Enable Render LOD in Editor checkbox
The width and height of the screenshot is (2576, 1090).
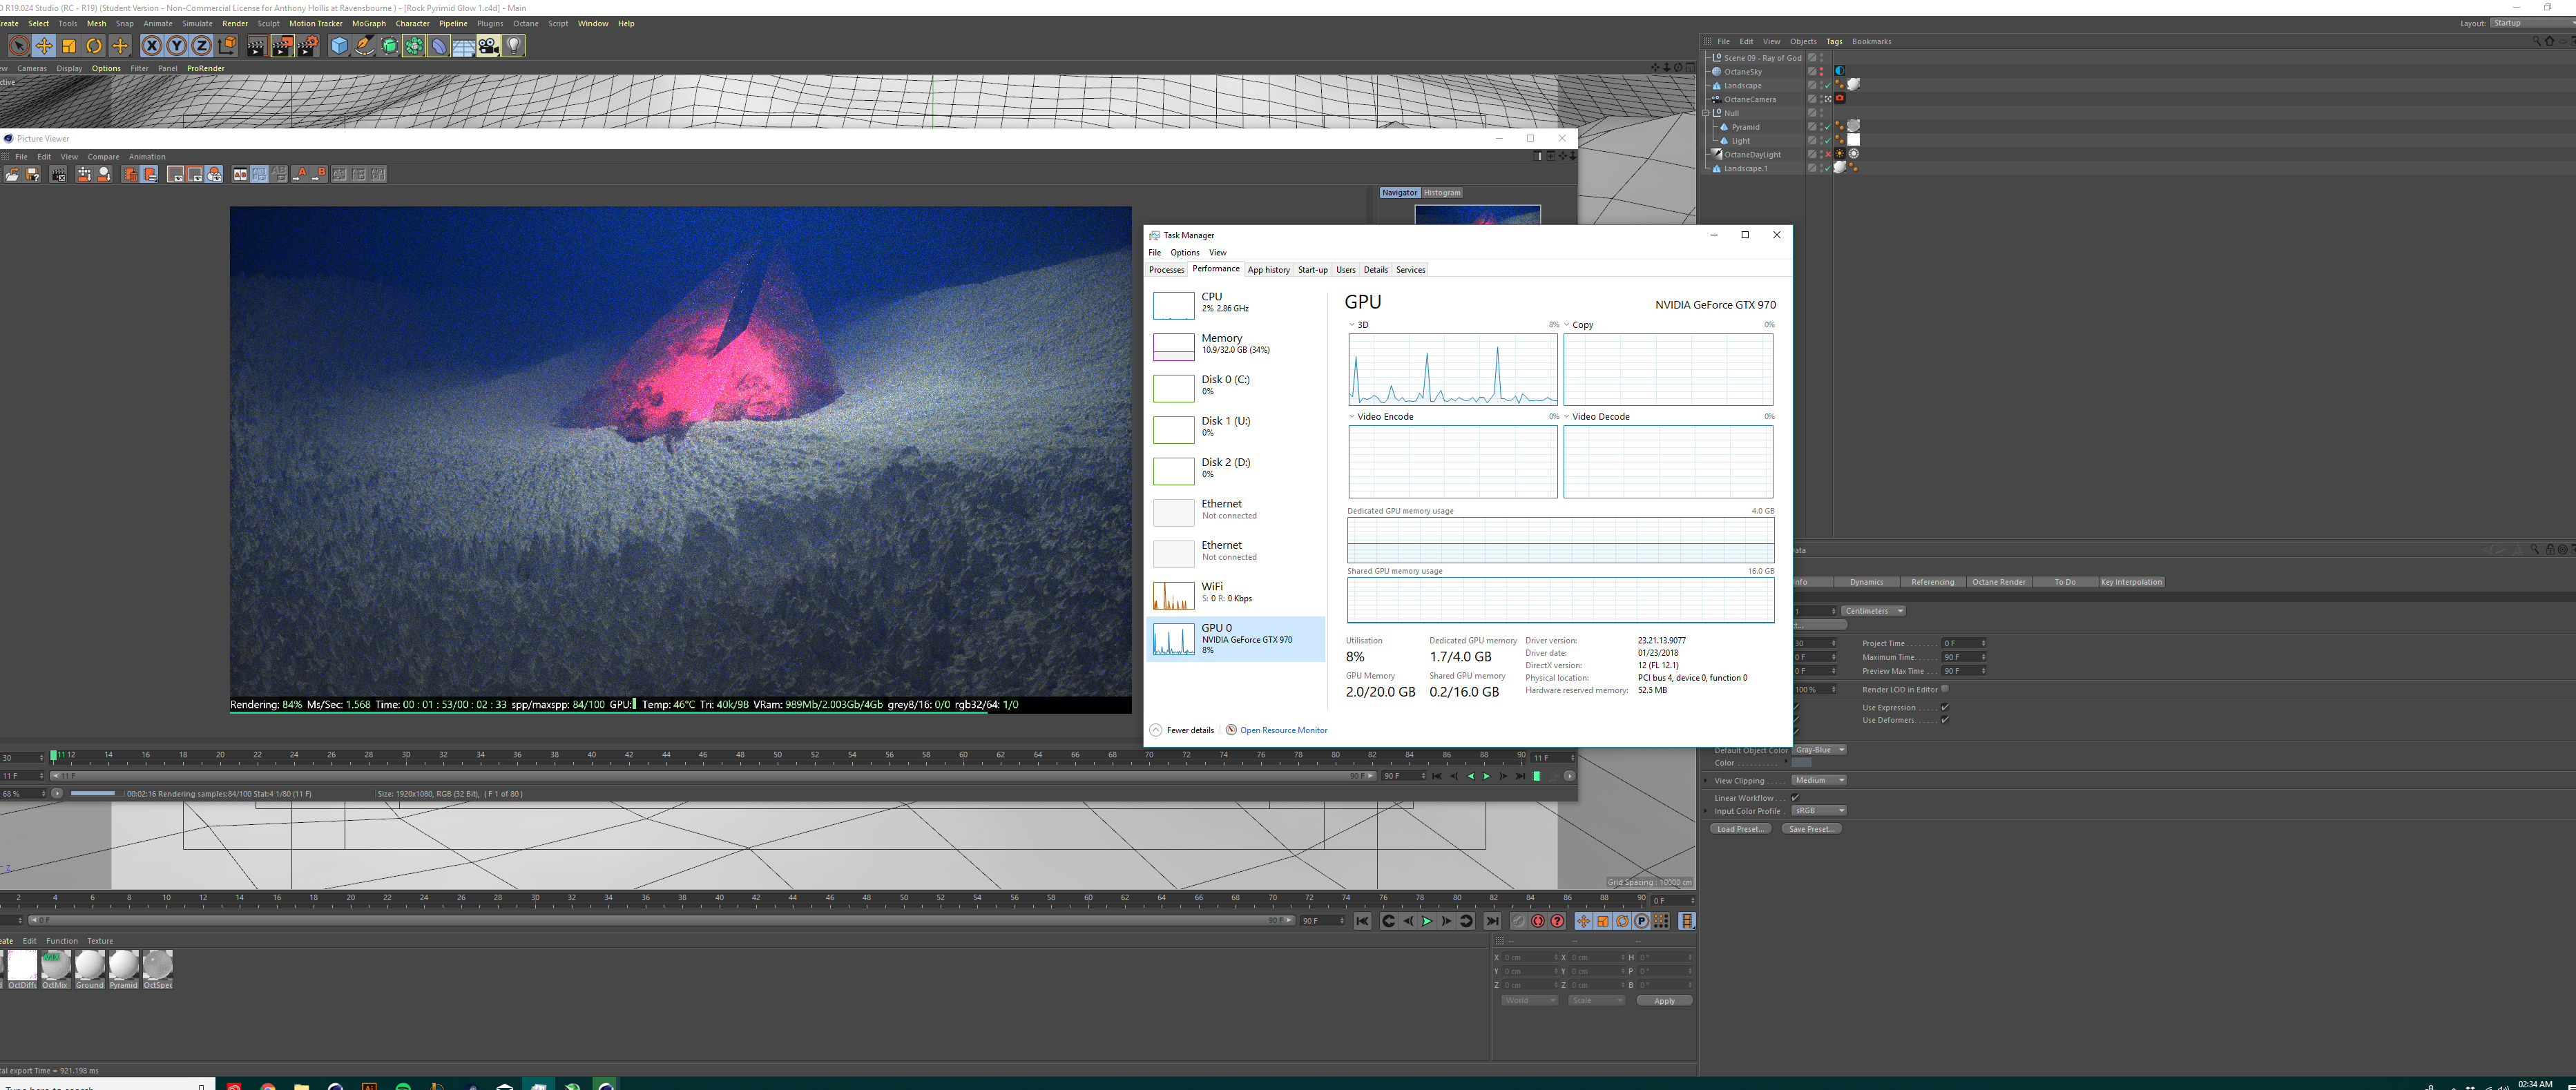pos(1944,689)
